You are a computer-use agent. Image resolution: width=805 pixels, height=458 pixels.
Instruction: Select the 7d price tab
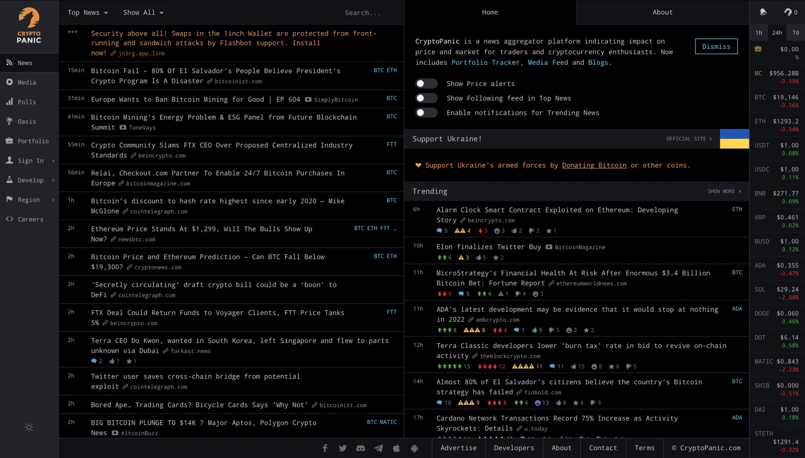(796, 33)
